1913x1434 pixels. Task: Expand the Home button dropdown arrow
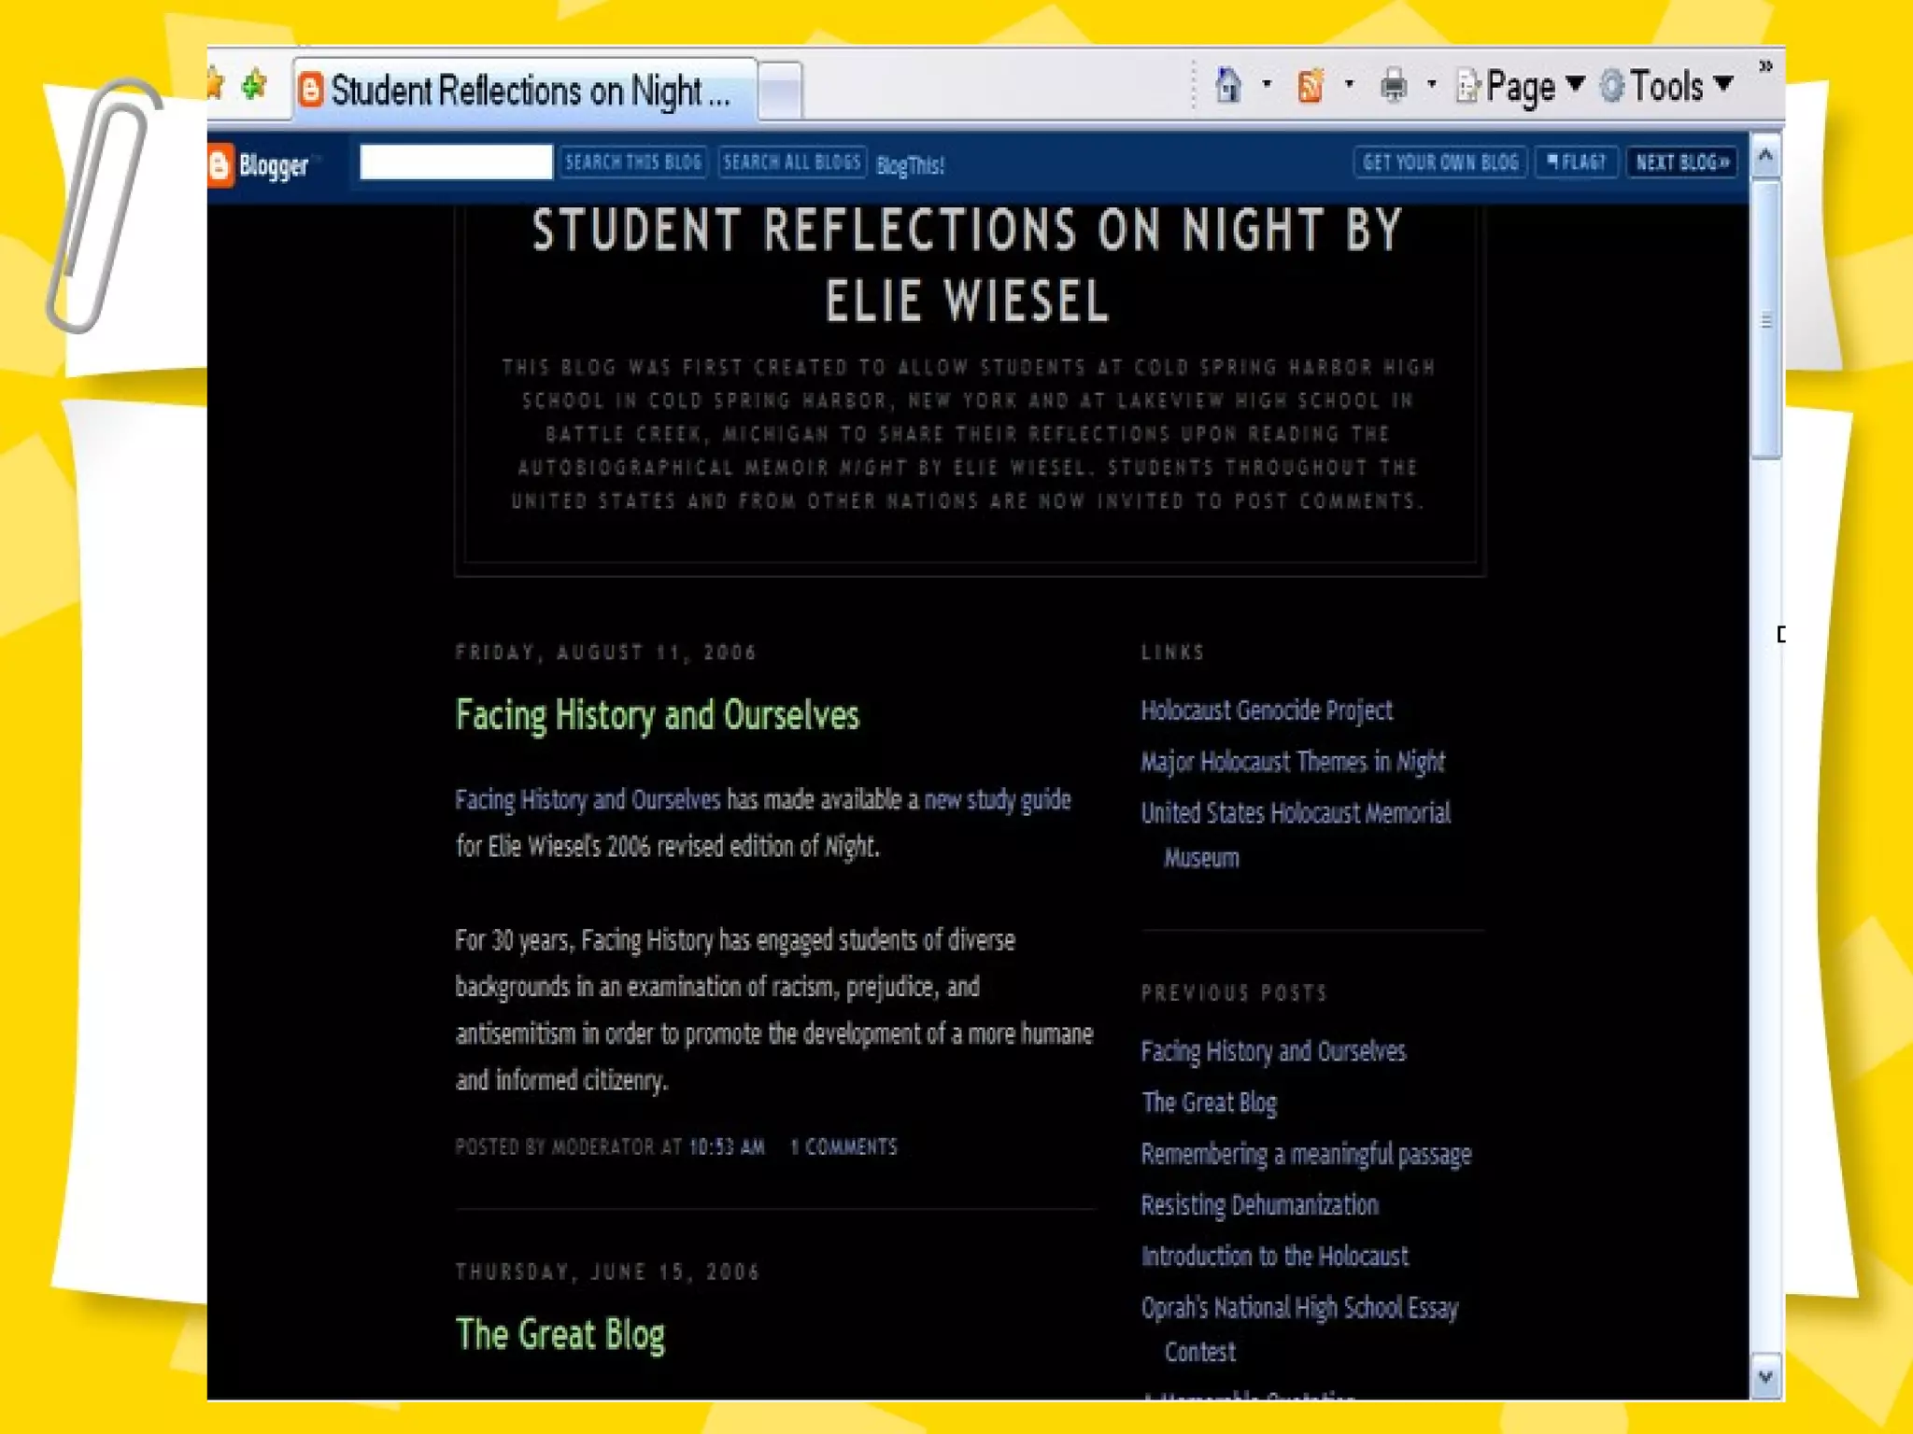click(x=1267, y=85)
